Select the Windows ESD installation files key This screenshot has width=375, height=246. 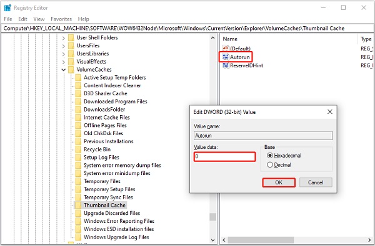(119, 229)
